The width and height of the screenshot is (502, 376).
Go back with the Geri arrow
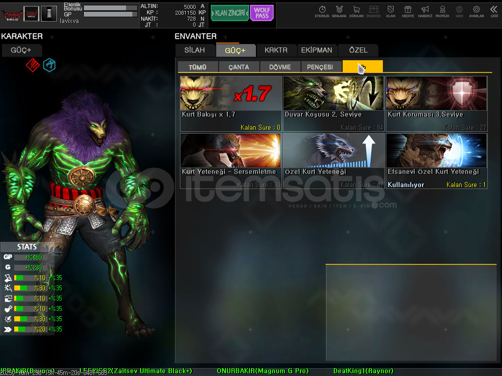494,12
